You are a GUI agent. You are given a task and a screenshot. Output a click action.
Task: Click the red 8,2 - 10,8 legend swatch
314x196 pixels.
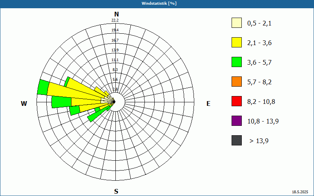(x=237, y=101)
